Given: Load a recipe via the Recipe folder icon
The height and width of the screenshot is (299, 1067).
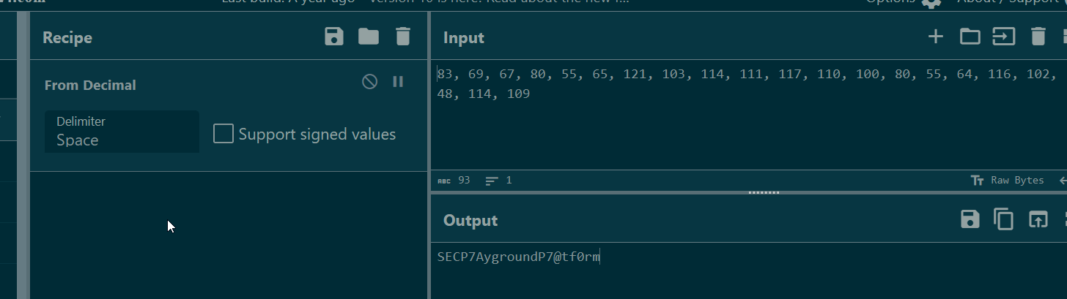Looking at the screenshot, I should pyautogui.click(x=369, y=37).
